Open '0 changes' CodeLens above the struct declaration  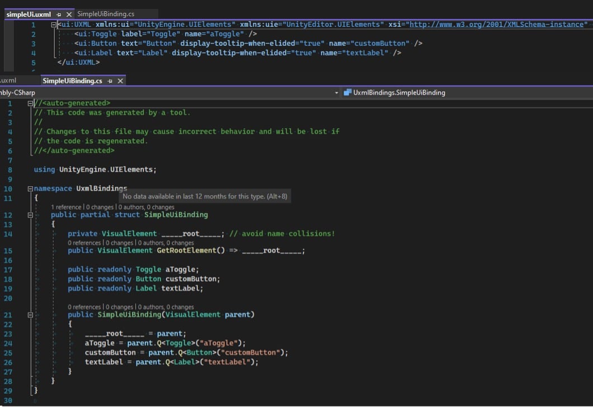(x=100, y=207)
